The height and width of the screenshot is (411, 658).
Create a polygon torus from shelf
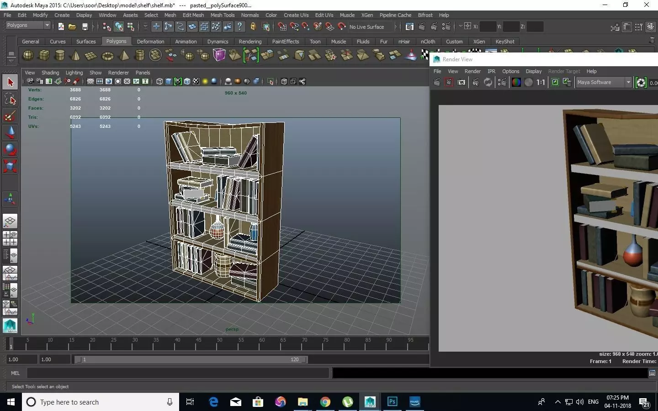coord(107,56)
